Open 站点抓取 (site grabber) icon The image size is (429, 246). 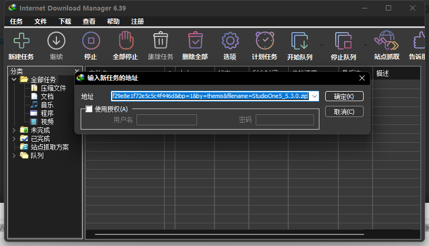tap(387, 41)
